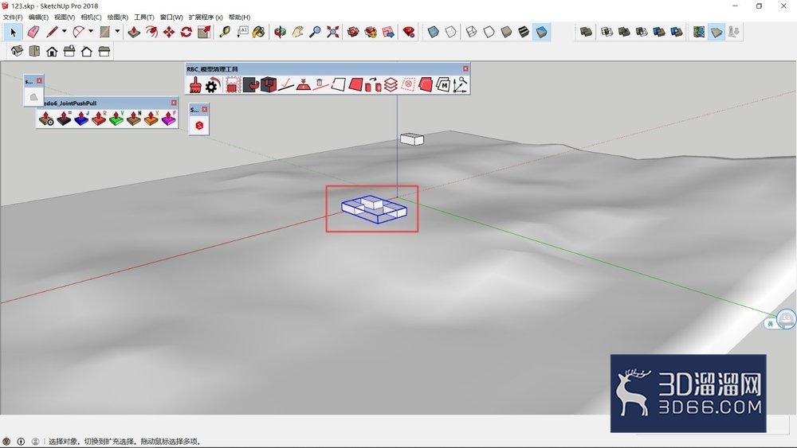Select the blue wireframe box in viewport
The height and width of the screenshot is (448, 797).
[x=374, y=209]
